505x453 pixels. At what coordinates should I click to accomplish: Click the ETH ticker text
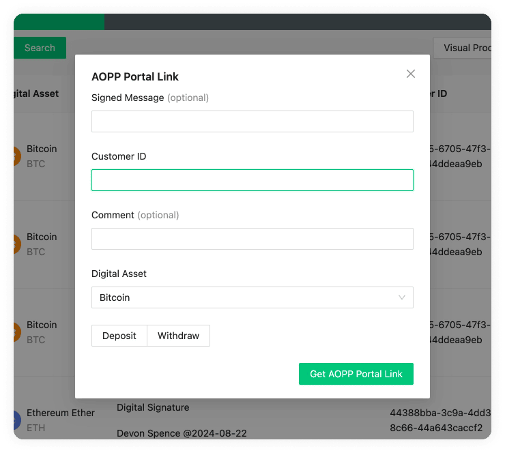35,428
